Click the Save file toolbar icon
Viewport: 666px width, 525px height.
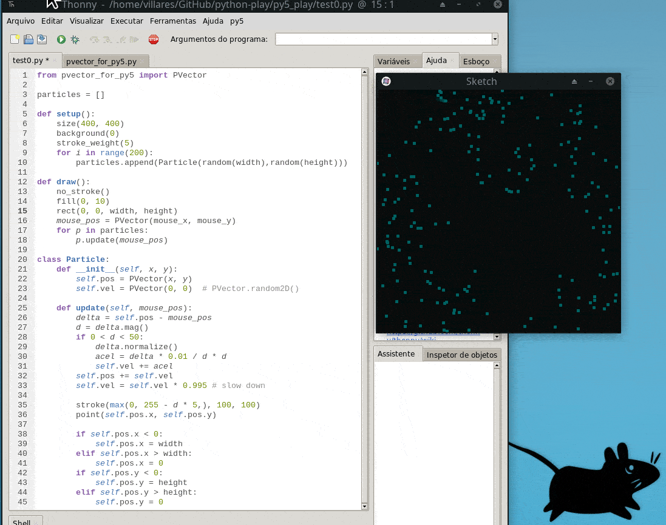(x=42, y=39)
